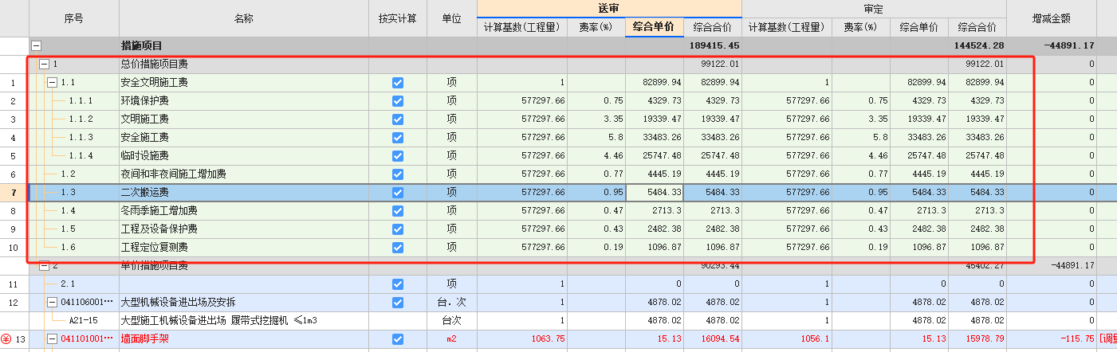Toggle 按实计算 checkbox for 冬雨季施工增加费
The image size is (1117, 352).
[398, 210]
